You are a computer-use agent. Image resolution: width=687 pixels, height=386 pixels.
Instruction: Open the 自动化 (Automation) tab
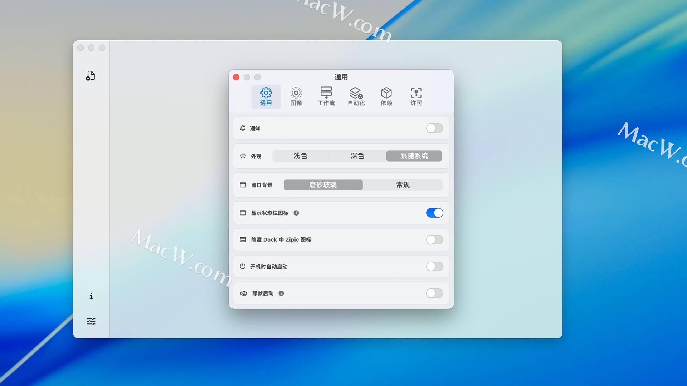pyautogui.click(x=356, y=96)
